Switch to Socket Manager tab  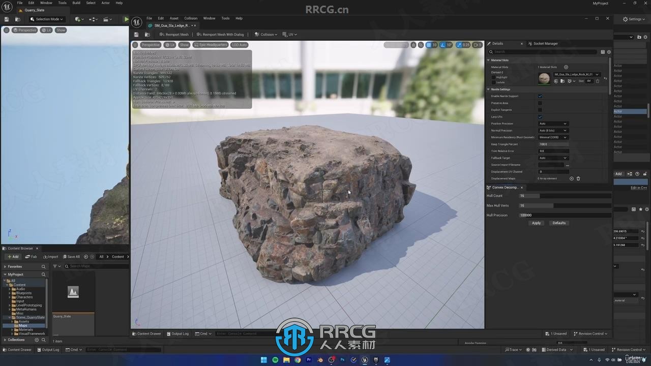coord(545,44)
